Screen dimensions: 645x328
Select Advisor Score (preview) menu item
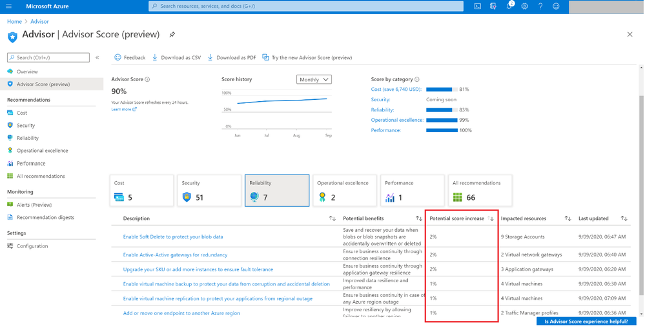click(43, 84)
